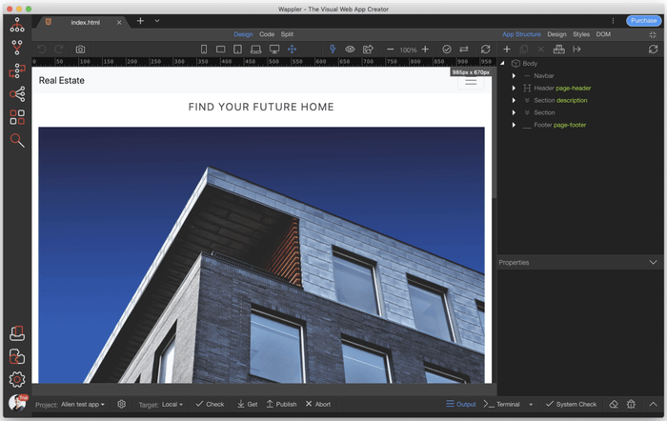Click the Get button
The image size is (667, 421).
[x=247, y=404]
